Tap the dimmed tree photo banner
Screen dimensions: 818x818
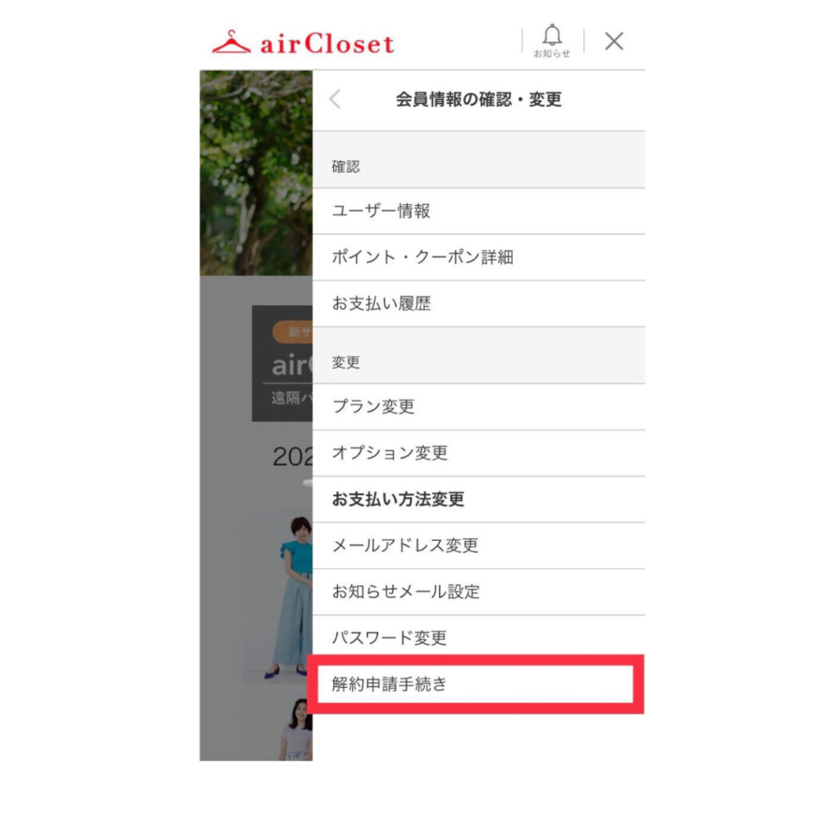click(x=256, y=173)
